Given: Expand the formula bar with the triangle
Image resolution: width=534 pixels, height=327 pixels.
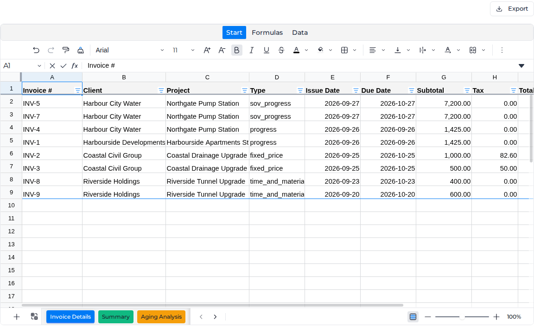Looking at the screenshot, I should pos(521,66).
